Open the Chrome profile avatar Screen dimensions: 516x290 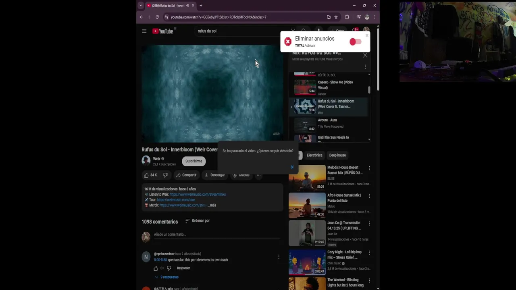[x=367, y=17]
